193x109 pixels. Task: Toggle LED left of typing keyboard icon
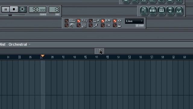pyautogui.click(x=66, y=21)
